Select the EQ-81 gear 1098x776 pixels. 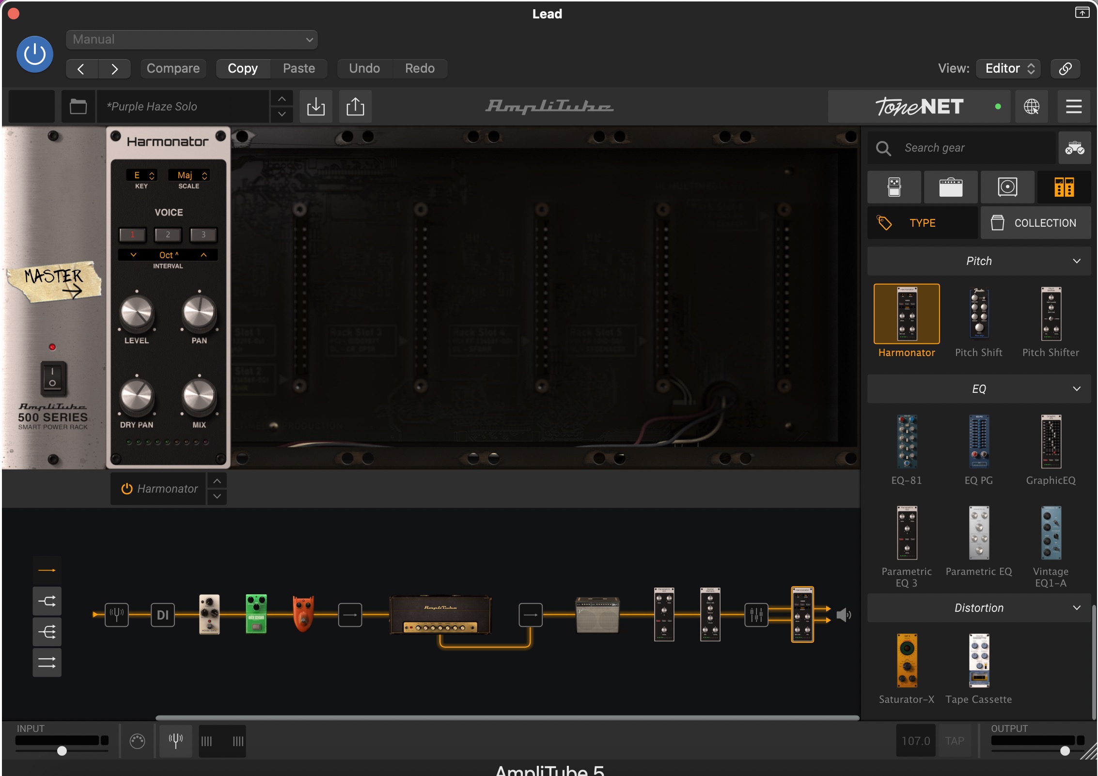click(x=907, y=441)
